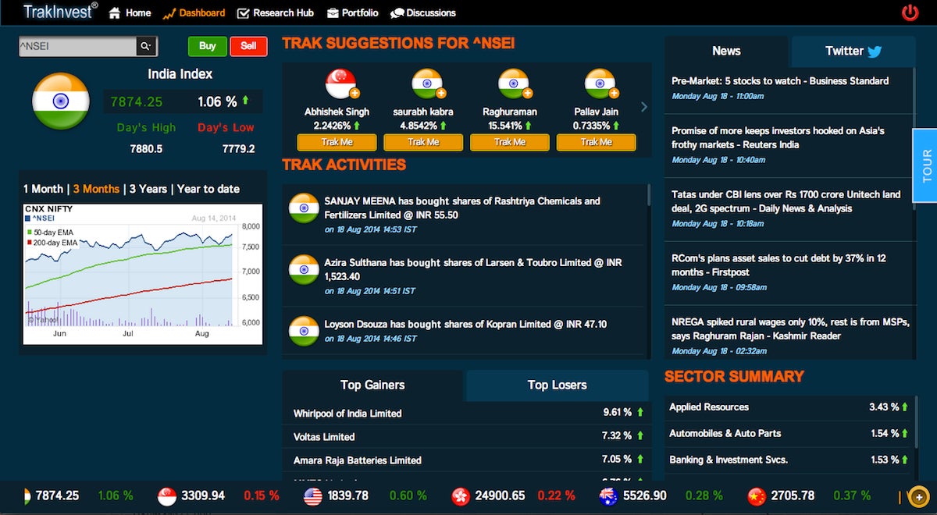Click the Trak Activities scrollbar
The image size is (937, 515).
tap(648, 195)
